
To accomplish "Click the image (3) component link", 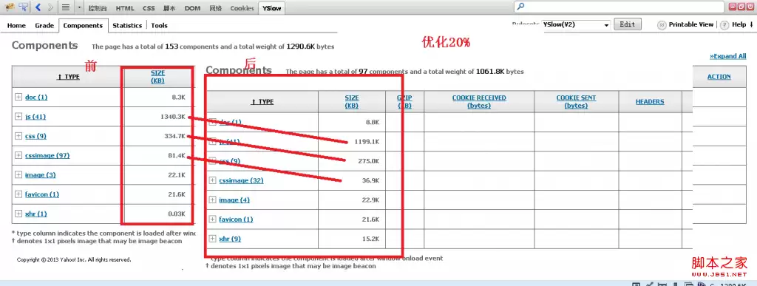I will 41,174.
